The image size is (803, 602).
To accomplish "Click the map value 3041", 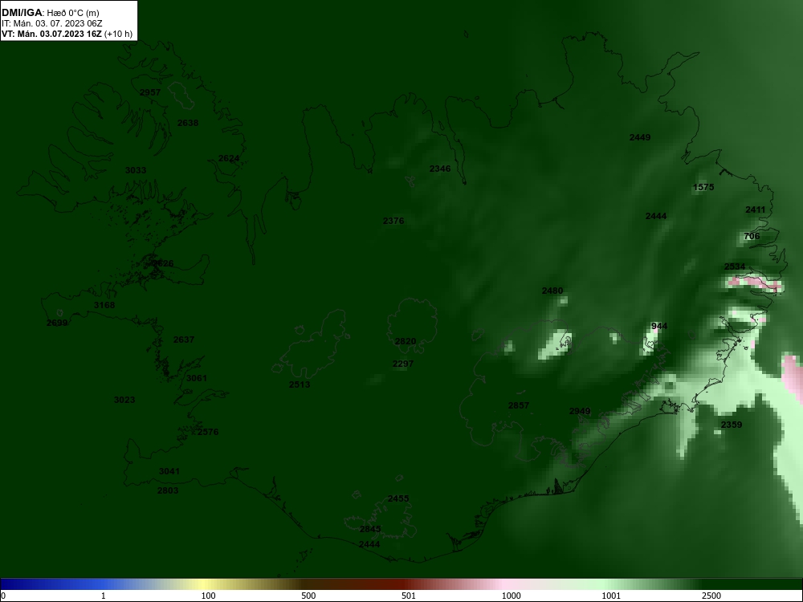I will click(x=169, y=471).
